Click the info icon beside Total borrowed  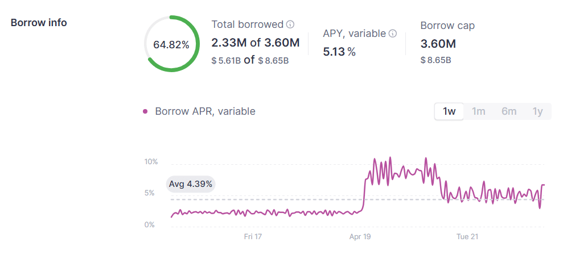click(x=290, y=25)
